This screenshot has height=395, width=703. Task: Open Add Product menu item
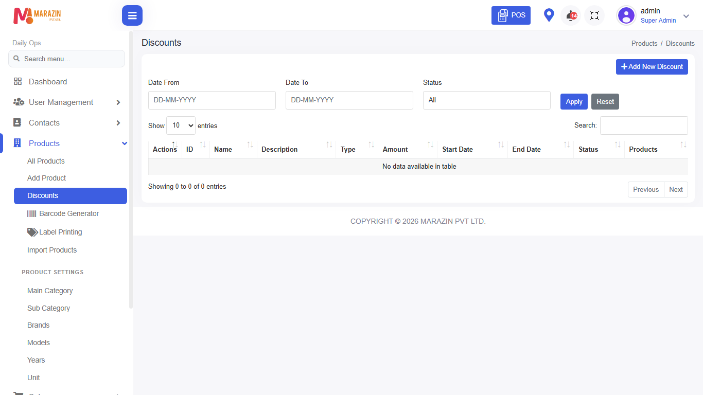tap(47, 178)
